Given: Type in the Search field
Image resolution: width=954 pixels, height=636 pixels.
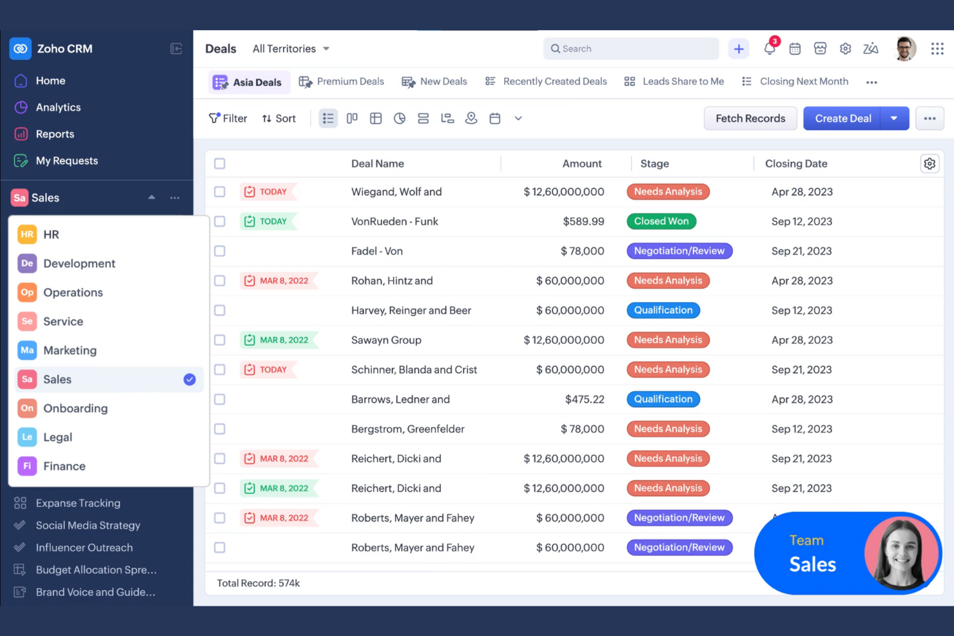Looking at the screenshot, I should pyautogui.click(x=630, y=48).
